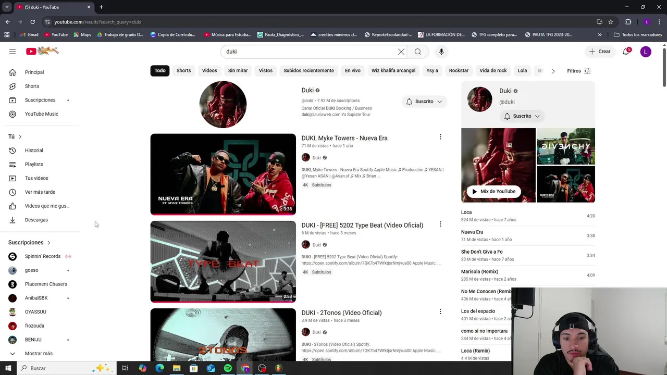Bookmark this page with the star icon
The height and width of the screenshot is (375, 667).
(611, 22)
